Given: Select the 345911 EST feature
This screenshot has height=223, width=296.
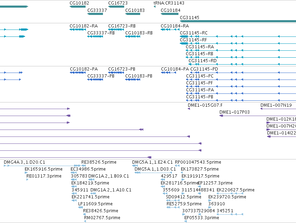Looking at the screenshot, I should (x=74, y=193).
